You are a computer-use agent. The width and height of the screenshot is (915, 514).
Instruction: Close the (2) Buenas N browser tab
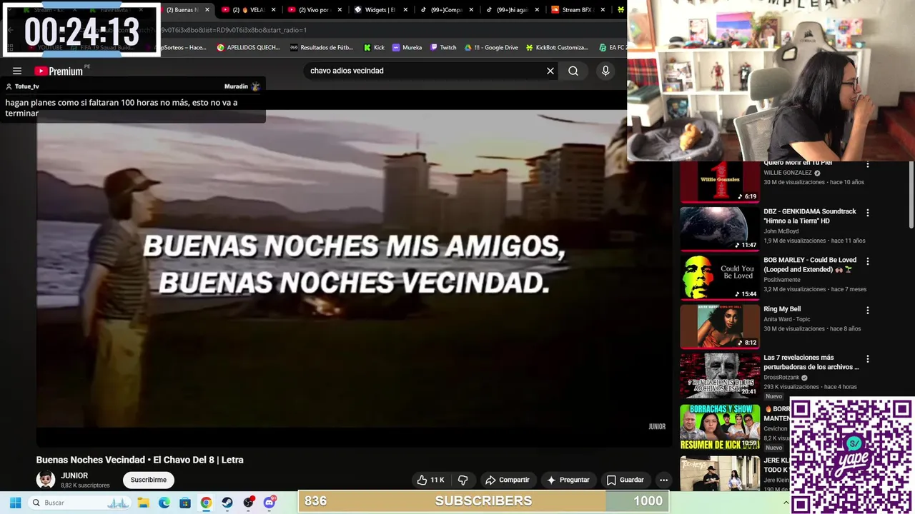click(207, 10)
